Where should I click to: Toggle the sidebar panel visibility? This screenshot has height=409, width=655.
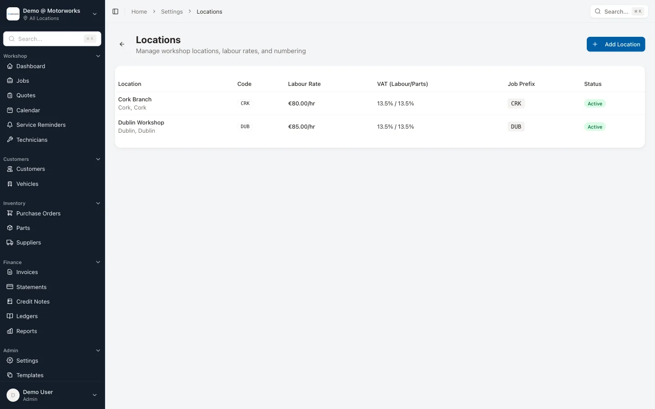pos(116,11)
